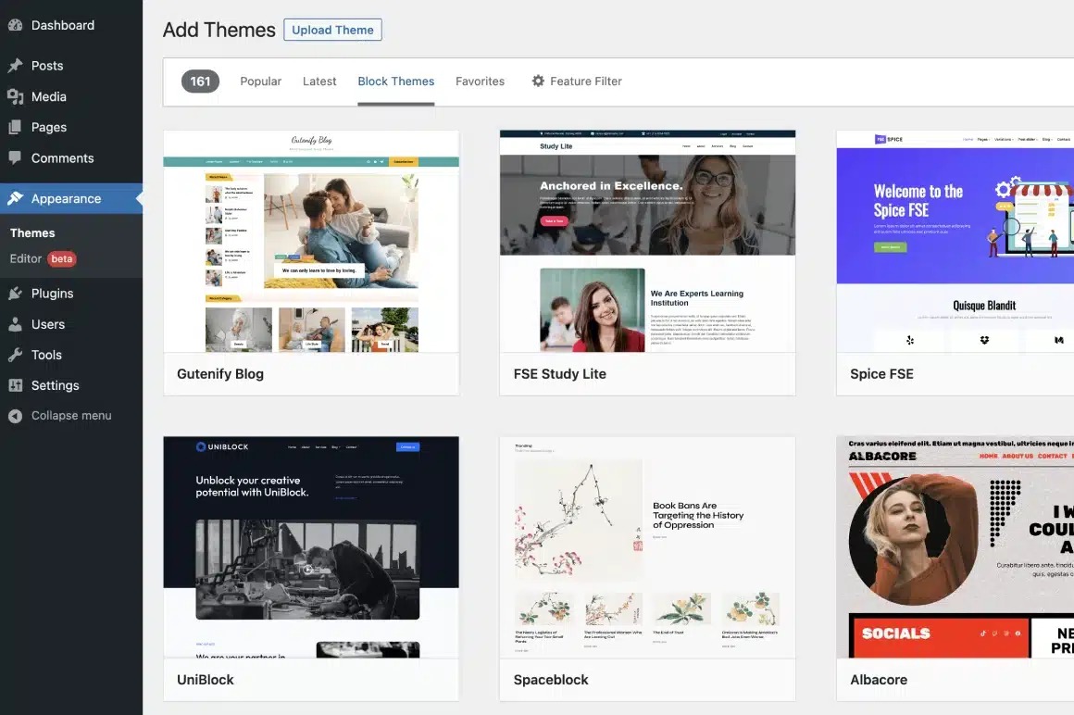Click the Add Themes page heading
This screenshot has height=715, width=1074.
219,31
